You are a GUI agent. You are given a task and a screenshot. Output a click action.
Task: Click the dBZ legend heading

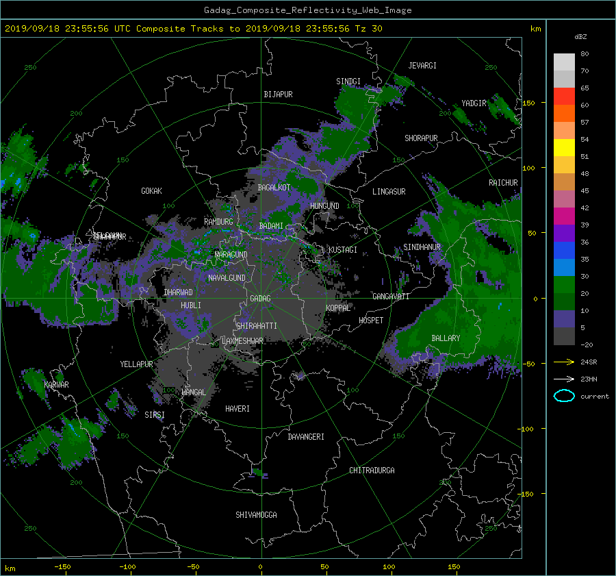(580, 36)
